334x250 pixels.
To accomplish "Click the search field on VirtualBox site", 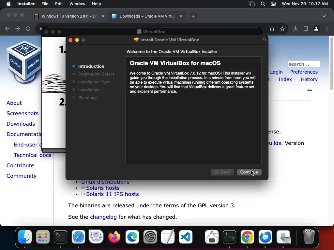I will [304, 64].
